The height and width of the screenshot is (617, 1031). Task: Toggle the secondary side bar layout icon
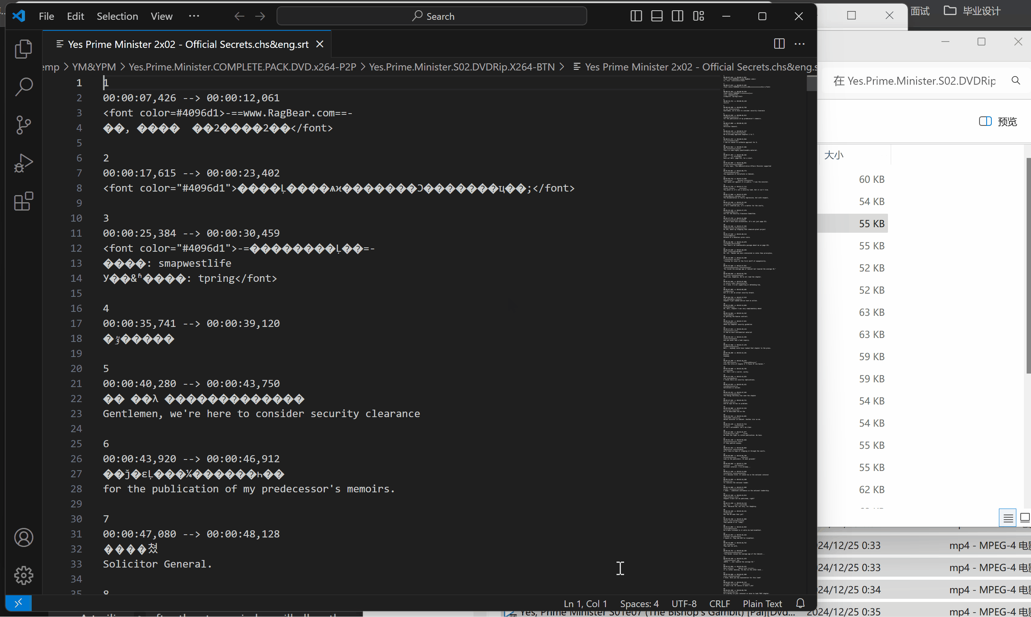click(677, 16)
